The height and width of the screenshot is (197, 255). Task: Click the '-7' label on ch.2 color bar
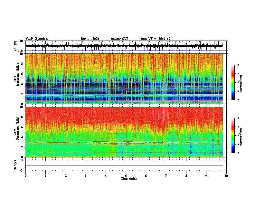tap(238, 153)
